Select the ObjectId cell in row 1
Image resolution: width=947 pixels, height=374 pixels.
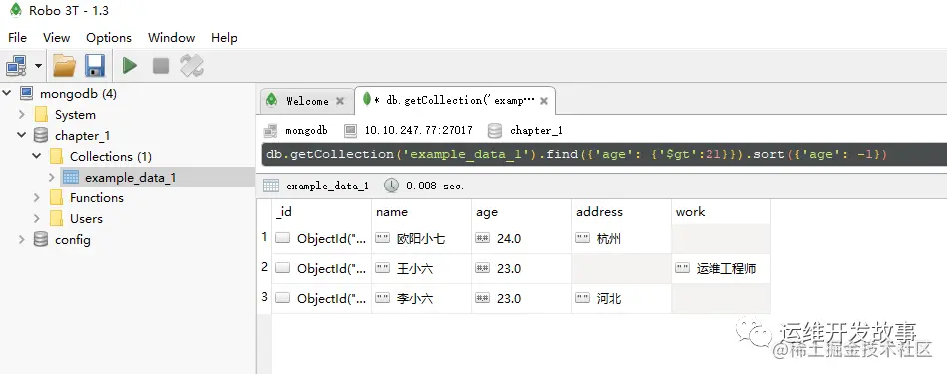tap(321, 239)
